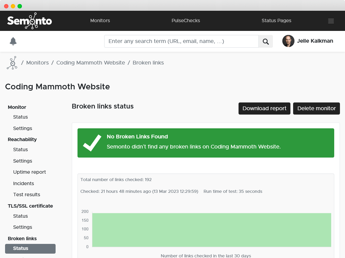345x258 pixels.
Task: Open Settings under Reachability section
Action: tap(23, 161)
